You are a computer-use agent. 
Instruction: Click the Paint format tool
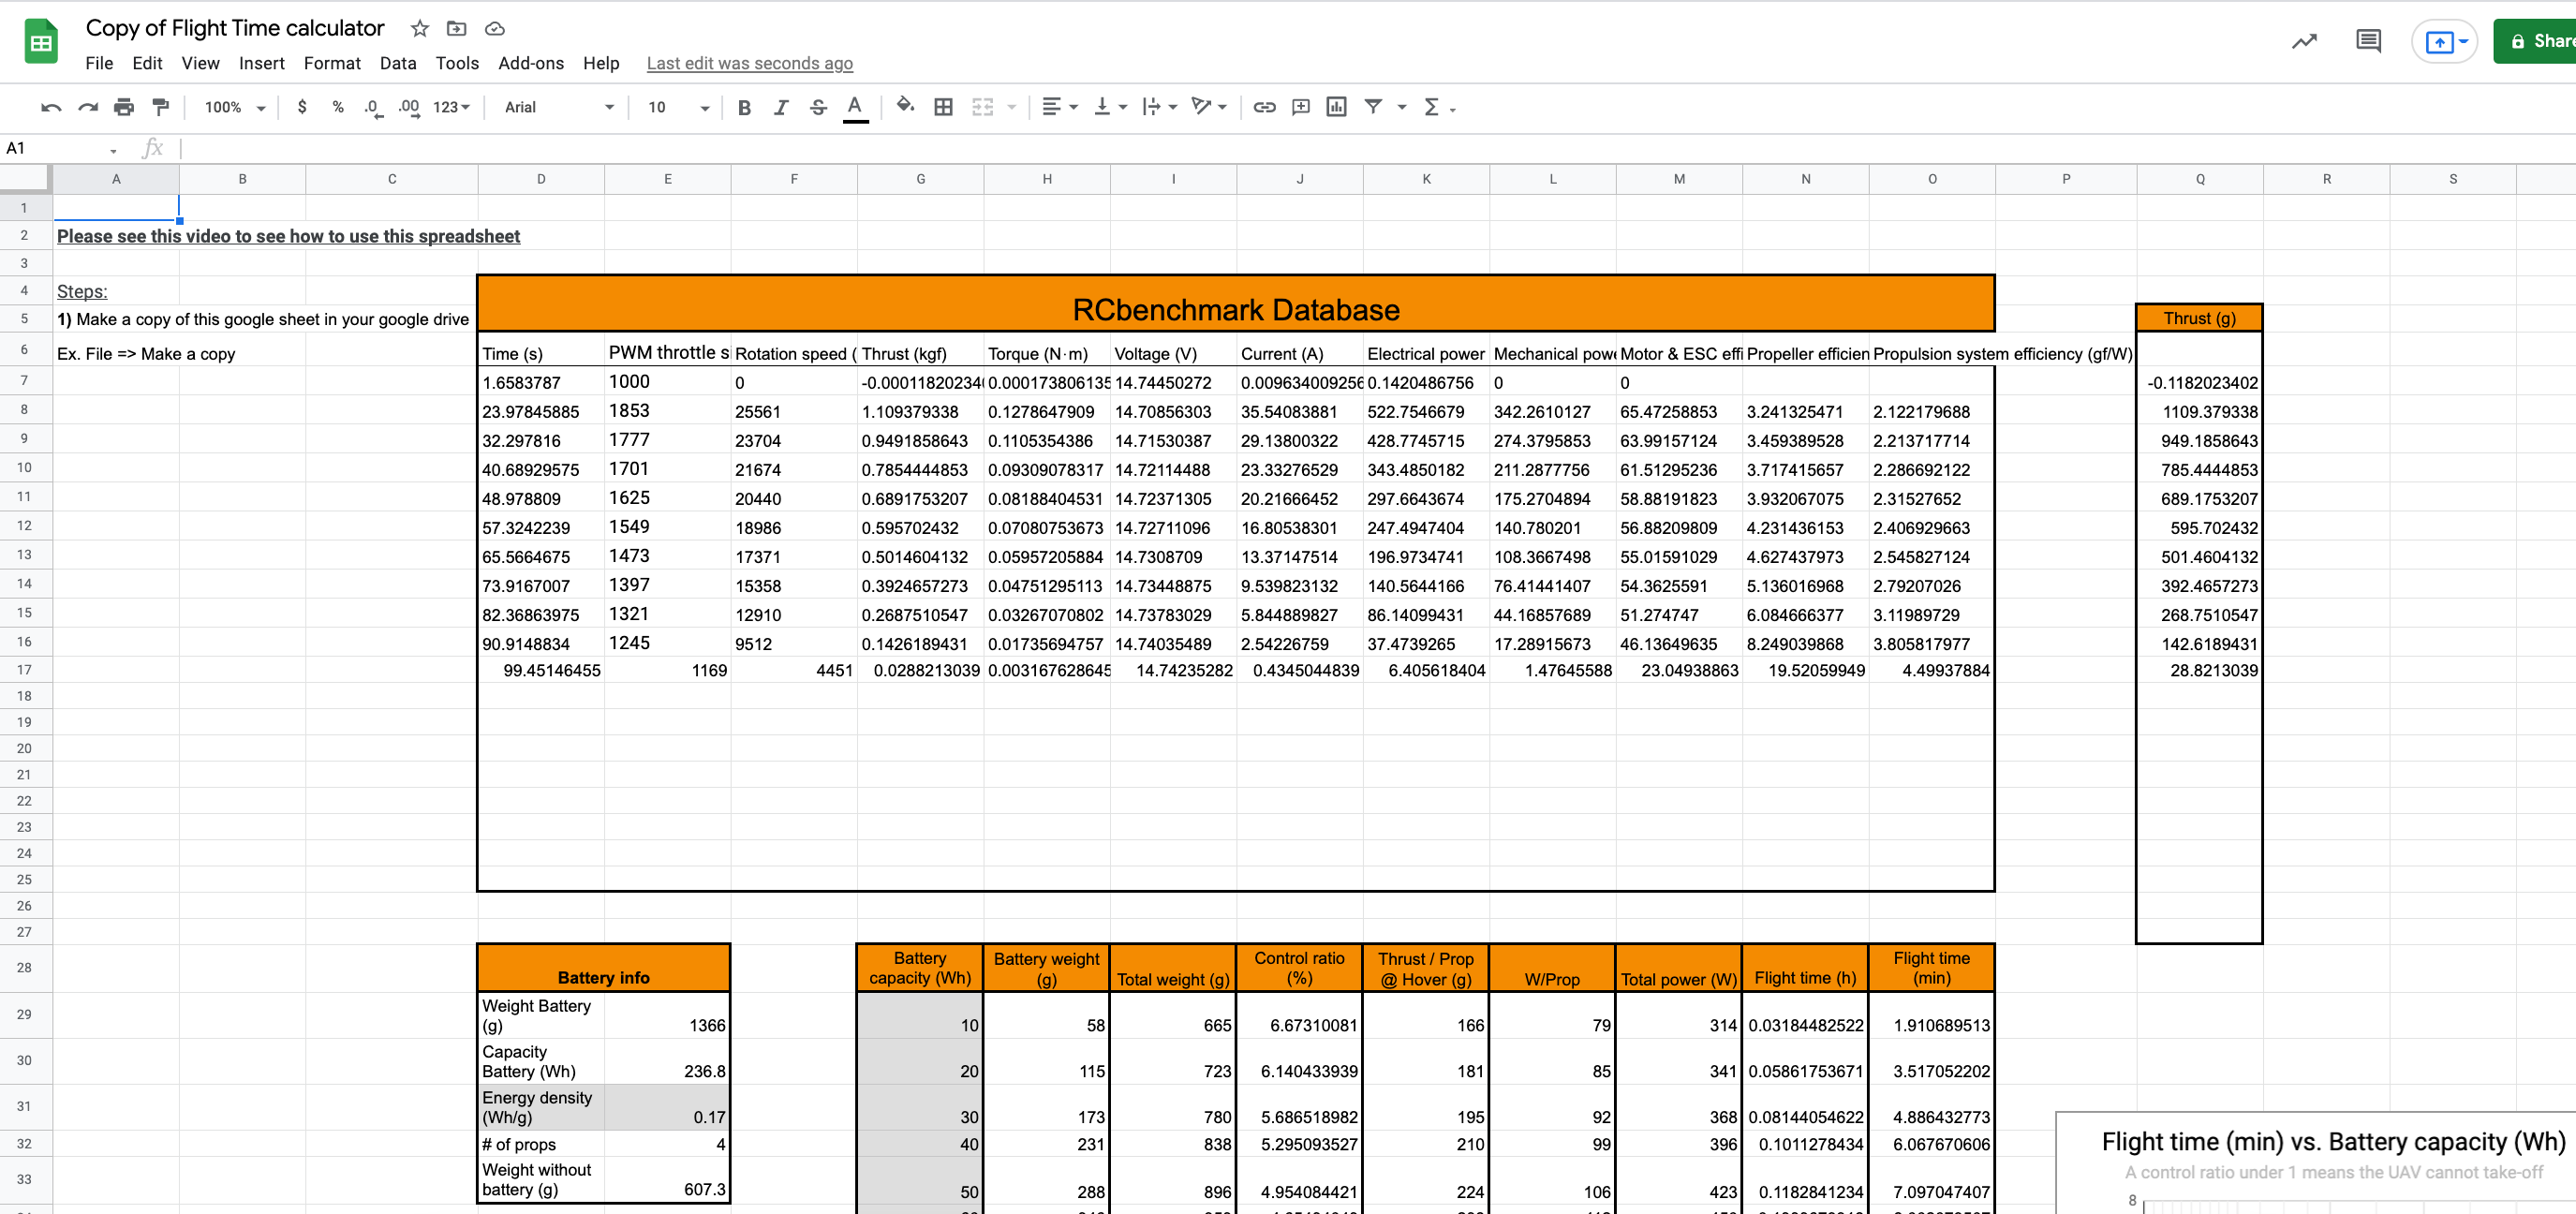pos(160,107)
